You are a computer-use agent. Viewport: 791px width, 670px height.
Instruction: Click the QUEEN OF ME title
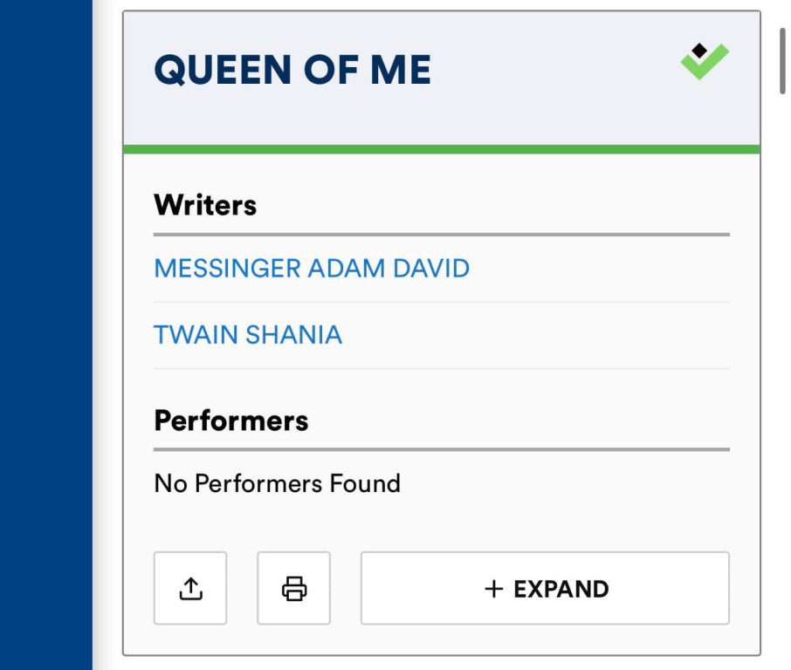click(x=292, y=71)
